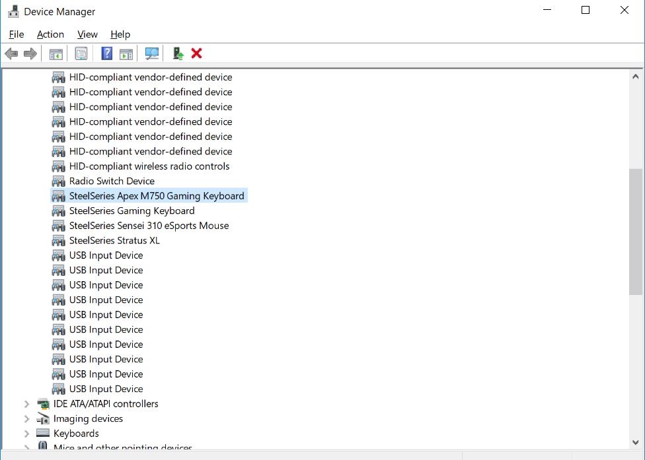Open the Action menu
The image size is (645, 460).
click(x=51, y=34)
